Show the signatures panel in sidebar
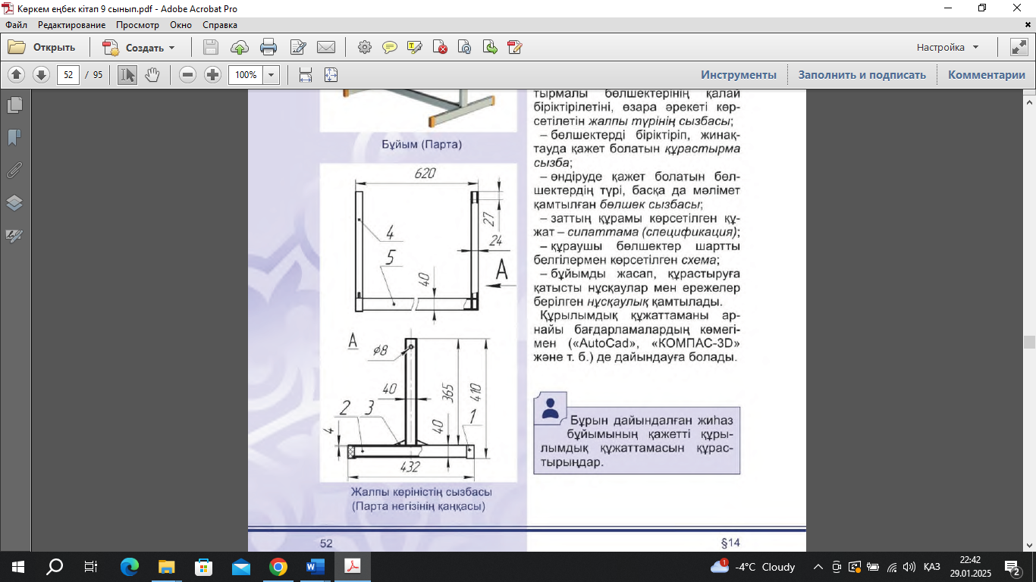The height and width of the screenshot is (582, 1036). [x=14, y=236]
